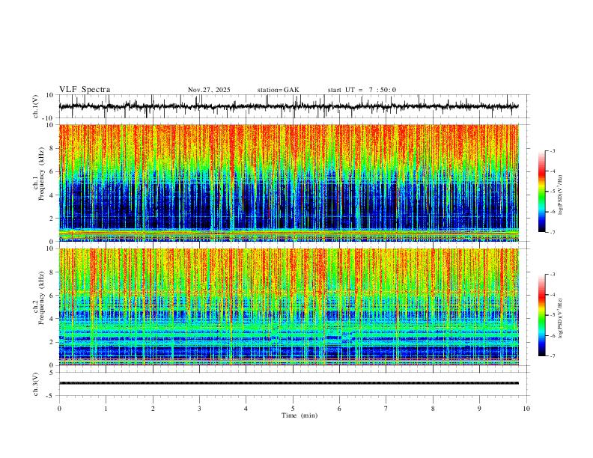Click the "8" tick on the time axis
Image resolution: width=593 pixels, height=458 pixels.
(x=433, y=409)
